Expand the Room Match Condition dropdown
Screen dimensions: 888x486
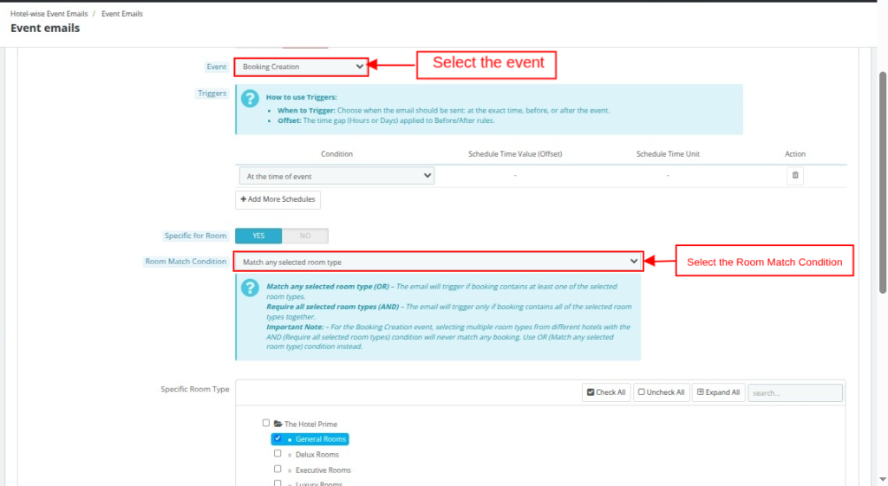[438, 261]
